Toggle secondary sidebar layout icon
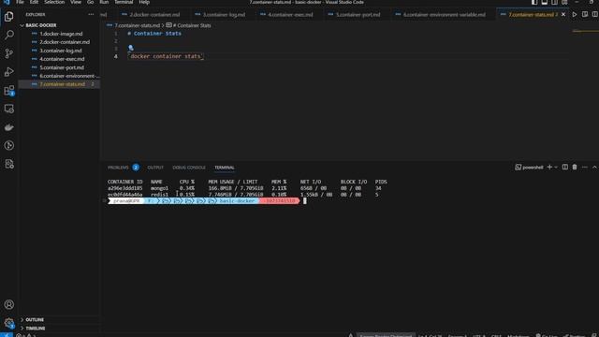Image resolution: width=599 pixels, height=337 pixels. [554, 2]
